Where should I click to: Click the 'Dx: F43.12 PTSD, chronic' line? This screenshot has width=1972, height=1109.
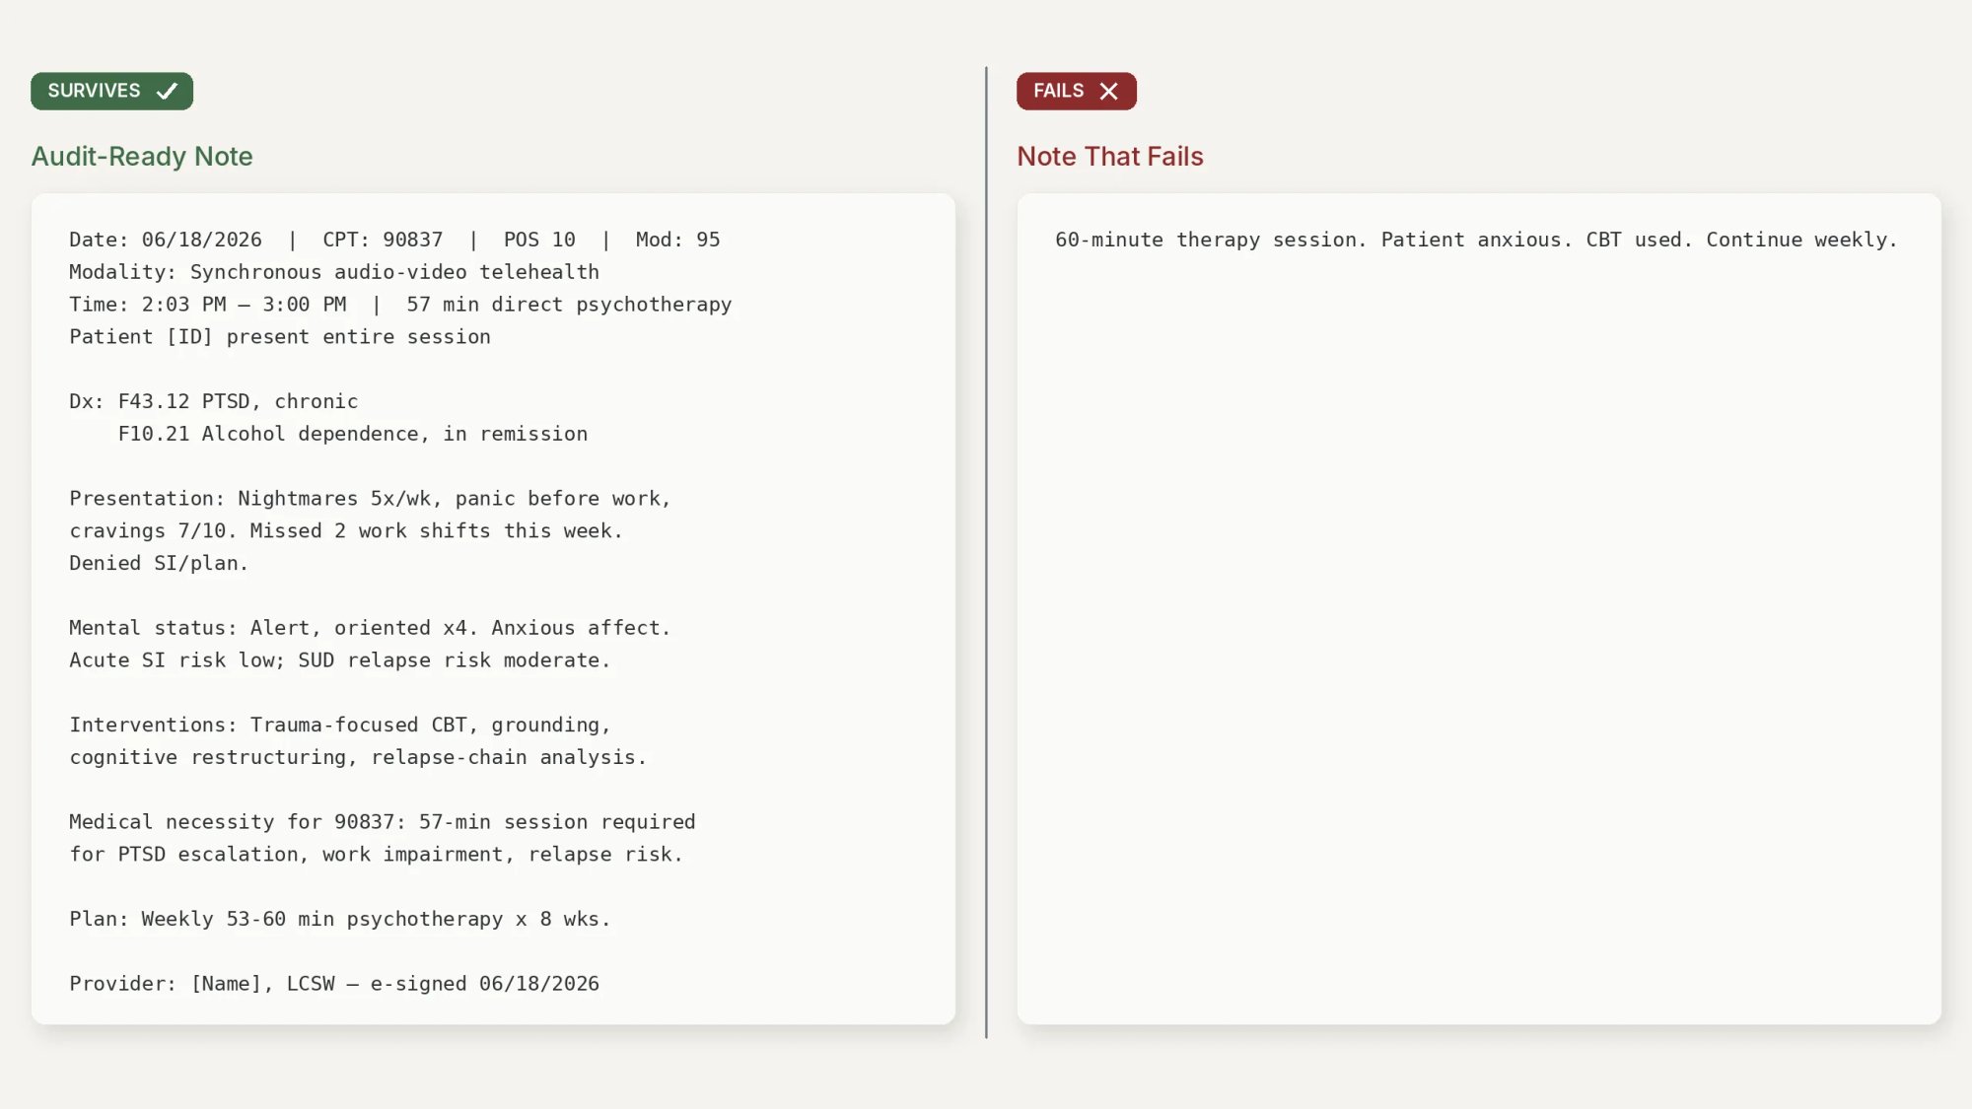(214, 401)
